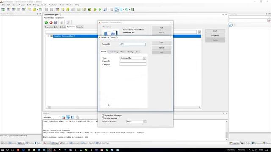Click categorized sort icon in Properties pane
271x152 pixels.
pyautogui.click(x=230, y=24)
